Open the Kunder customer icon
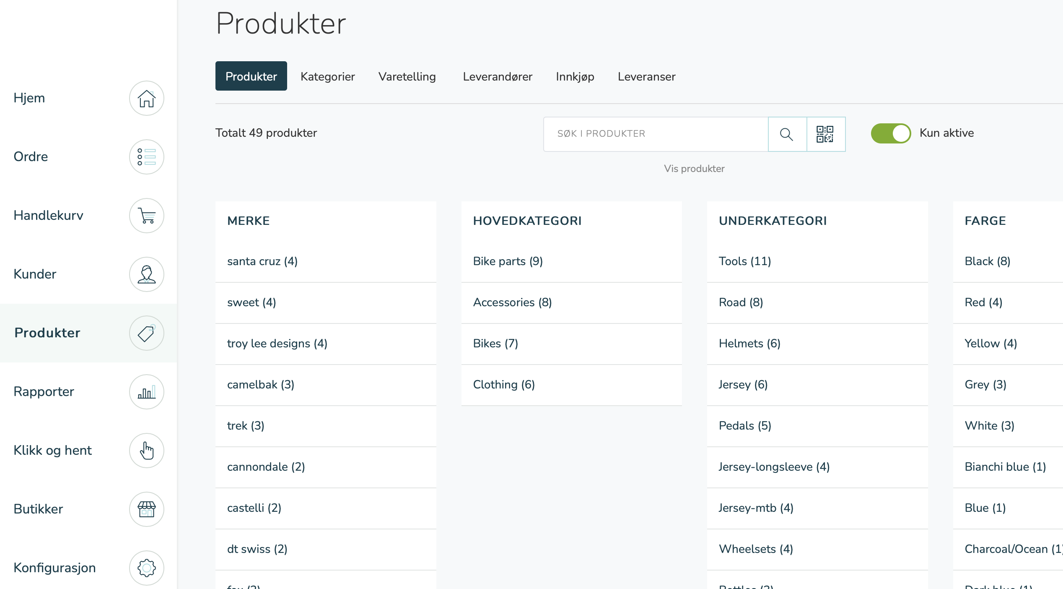The width and height of the screenshot is (1063, 589). [146, 274]
